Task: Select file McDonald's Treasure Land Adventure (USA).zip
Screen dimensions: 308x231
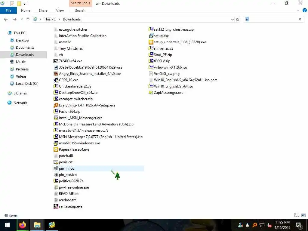Action: (96, 124)
